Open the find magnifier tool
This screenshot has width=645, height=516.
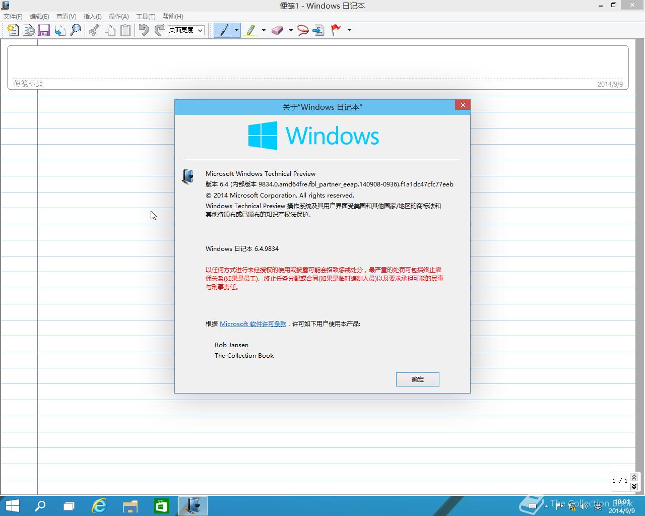click(76, 30)
